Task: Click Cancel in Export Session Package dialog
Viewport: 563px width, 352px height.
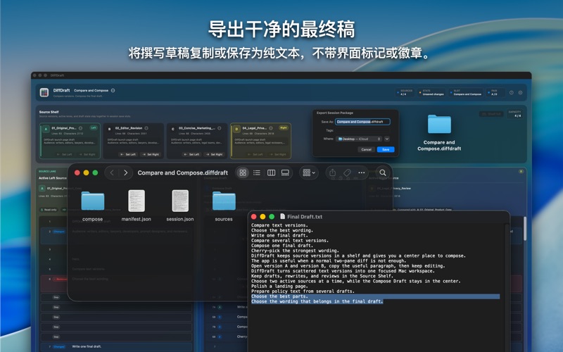Action: click(x=366, y=149)
